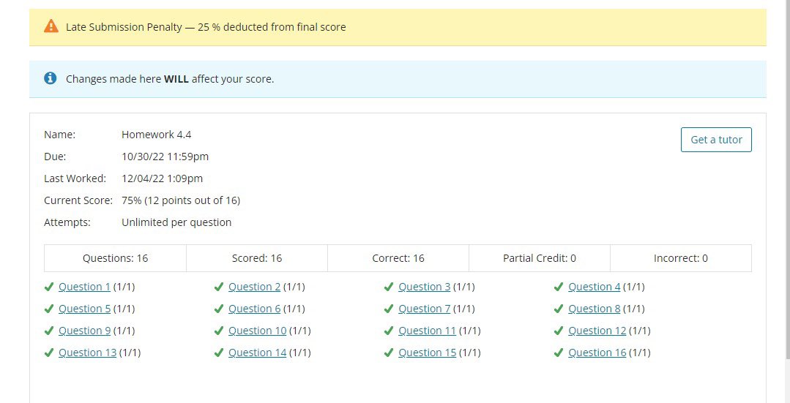Viewport: 790px width, 403px height.
Task: Click the 'Homework 4.4' assignment name
Action: [x=156, y=135]
